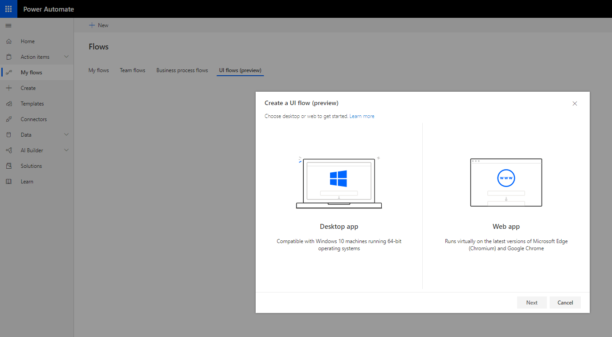Expand the AI Builder chevron
This screenshot has width=612, height=337.
tap(66, 150)
